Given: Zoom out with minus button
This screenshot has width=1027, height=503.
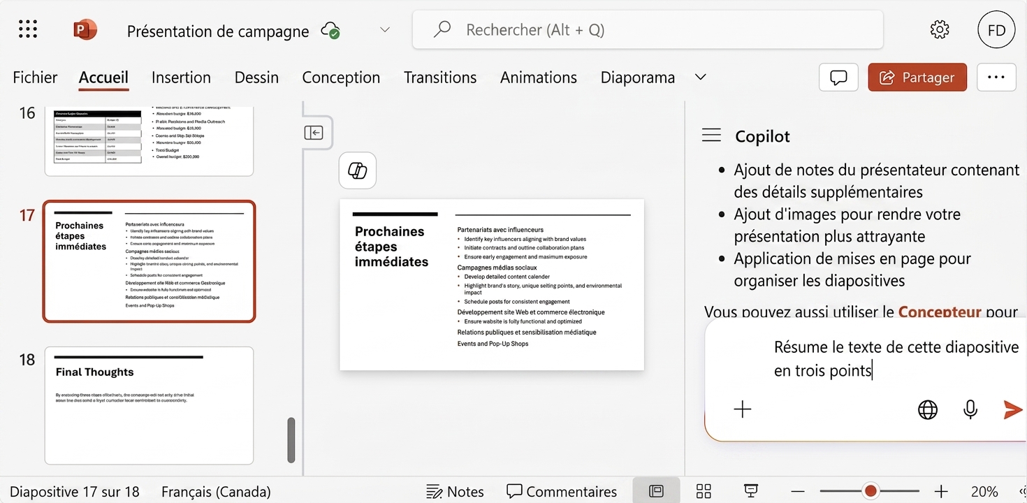Looking at the screenshot, I should [x=798, y=491].
